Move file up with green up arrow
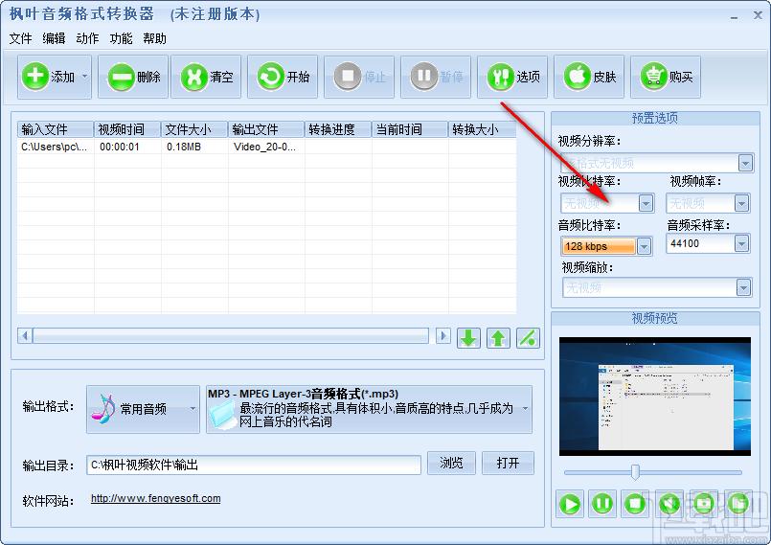Image resolution: width=771 pixels, height=545 pixels. 498,338
